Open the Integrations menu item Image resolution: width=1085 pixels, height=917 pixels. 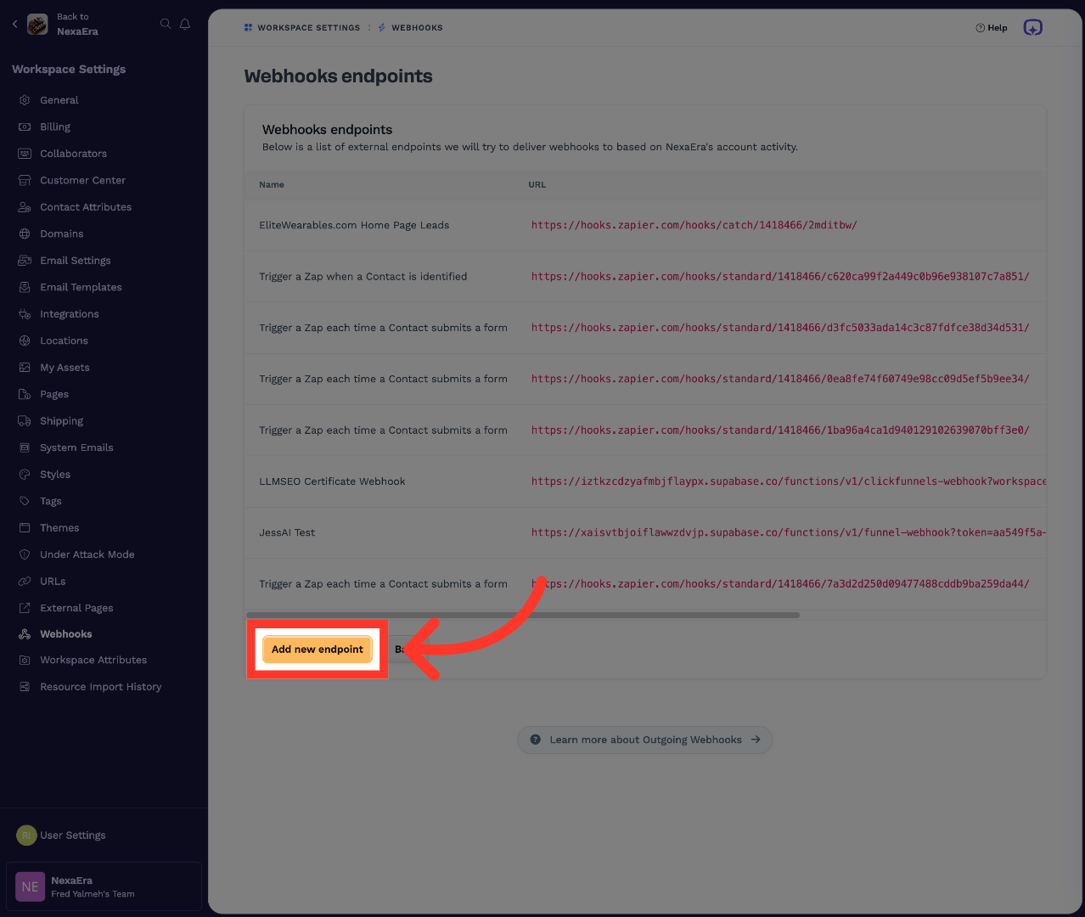tap(70, 314)
